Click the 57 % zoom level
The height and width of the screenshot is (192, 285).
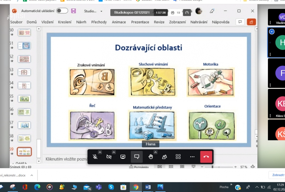(x=244, y=167)
